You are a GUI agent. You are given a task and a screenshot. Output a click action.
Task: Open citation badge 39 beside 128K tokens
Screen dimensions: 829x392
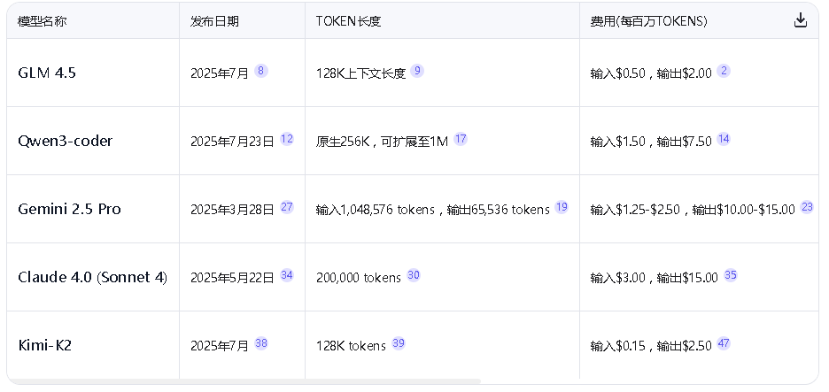398,343
